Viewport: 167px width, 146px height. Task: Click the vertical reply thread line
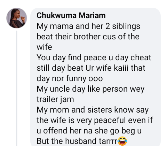[x=17, y=88]
